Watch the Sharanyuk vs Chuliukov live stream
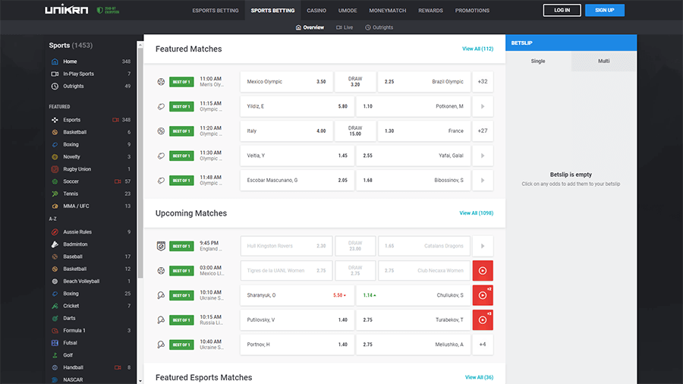The height and width of the screenshot is (384, 683). tap(483, 295)
